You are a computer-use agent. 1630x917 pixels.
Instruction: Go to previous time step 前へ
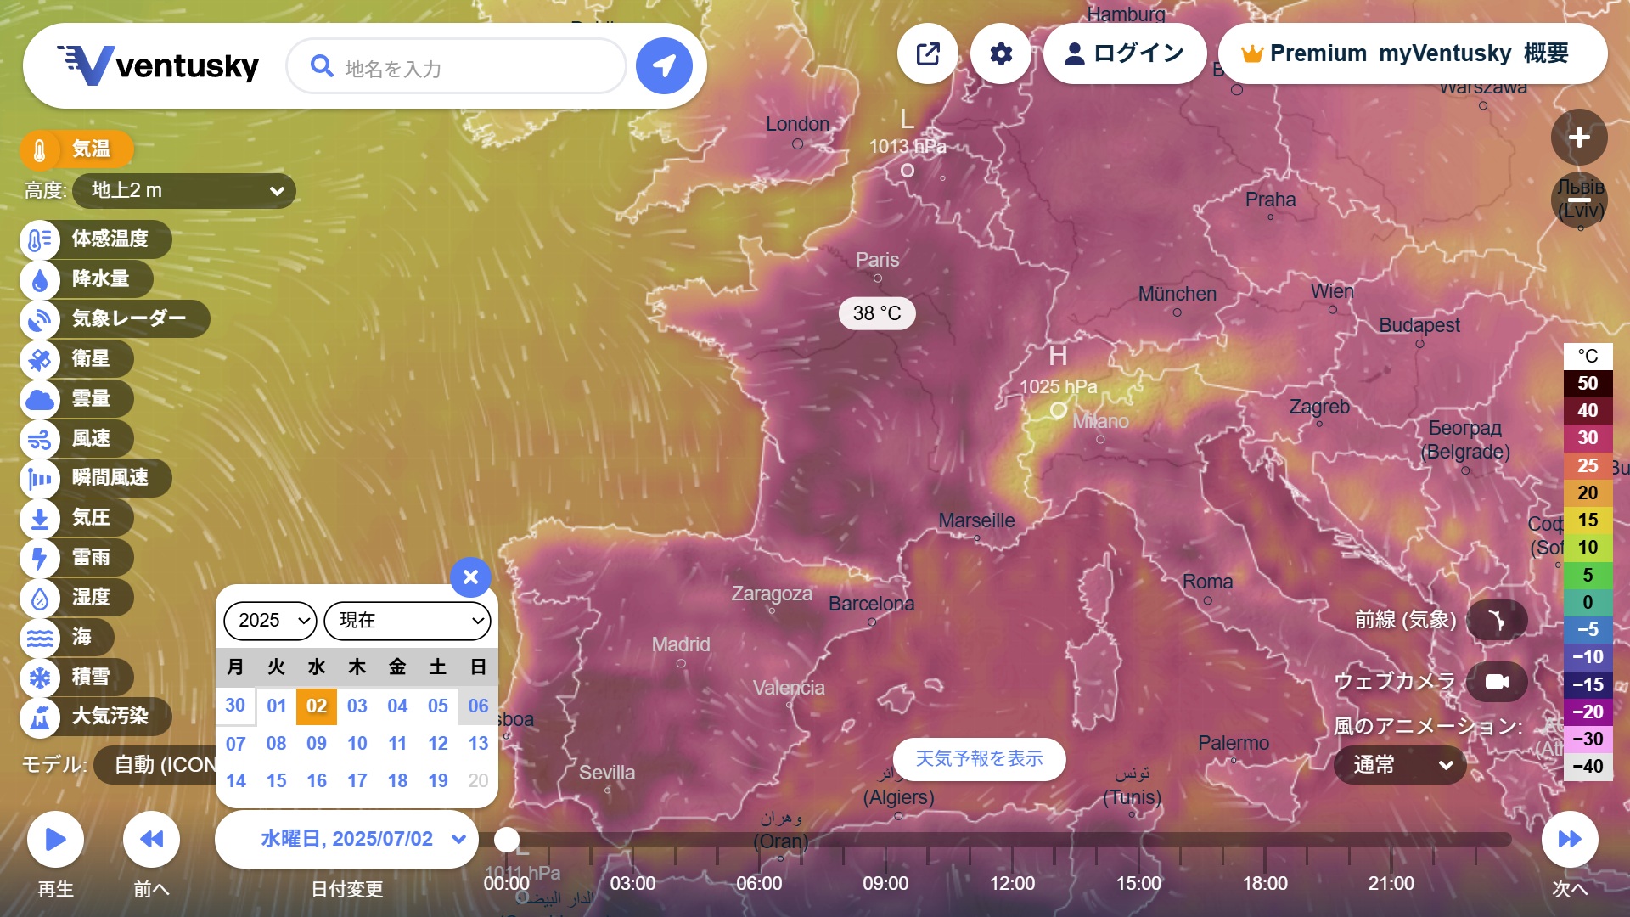[151, 840]
